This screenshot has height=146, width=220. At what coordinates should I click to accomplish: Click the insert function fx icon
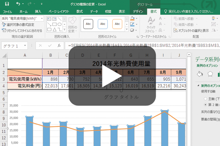tap(59, 46)
